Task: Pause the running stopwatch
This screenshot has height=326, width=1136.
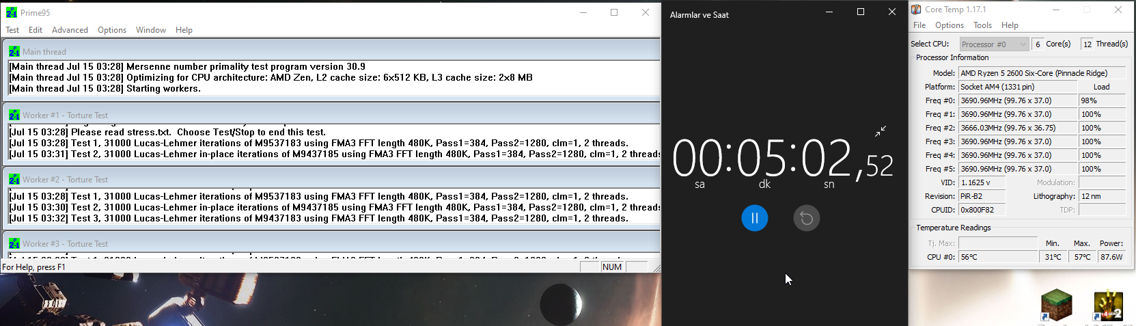Action: (x=755, y=218)
